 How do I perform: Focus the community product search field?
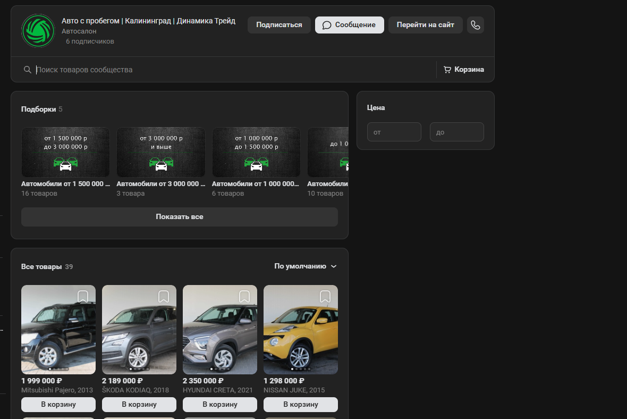point(234,70)
